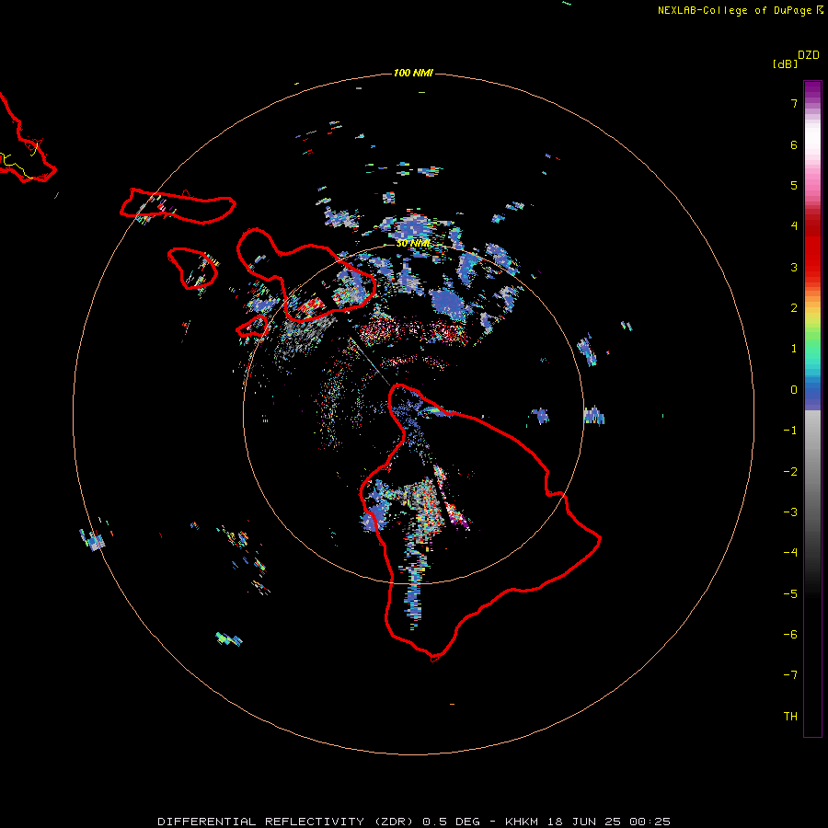Click the blue 0 dB band of color bar
This screenshot has height=828, width=828.
click(x=812, y=394)
